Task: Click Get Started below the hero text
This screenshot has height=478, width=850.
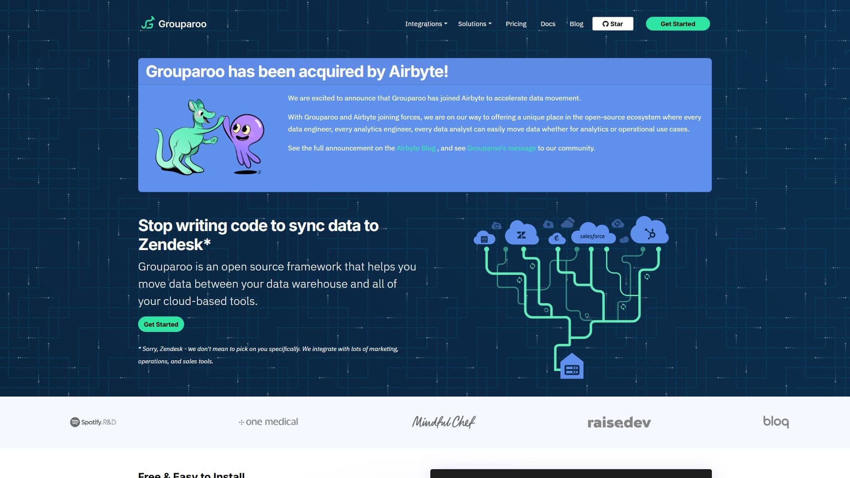Action: (x=161, y=324)
